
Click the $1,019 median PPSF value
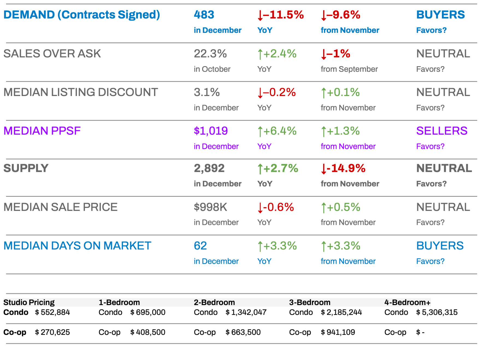coord(211,131)
